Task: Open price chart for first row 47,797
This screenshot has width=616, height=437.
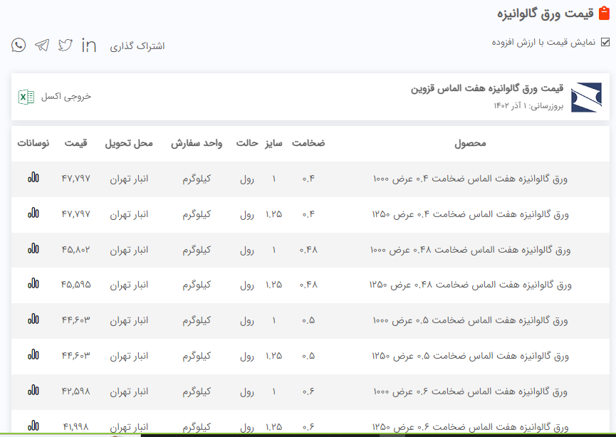Action: click(x=33, y=178)
